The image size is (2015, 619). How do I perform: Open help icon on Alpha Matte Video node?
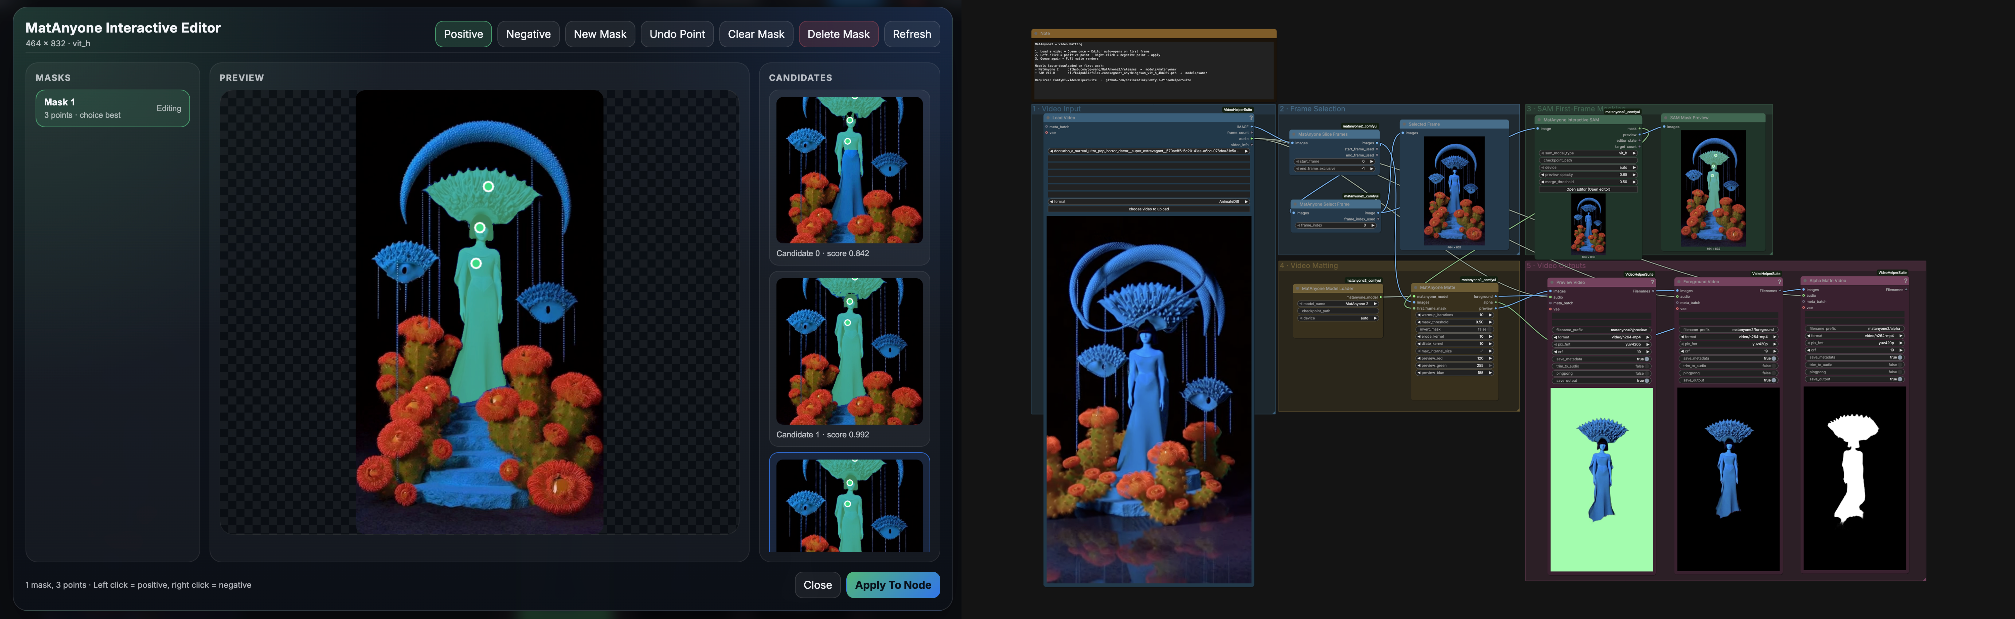(x=1906, y=281)
